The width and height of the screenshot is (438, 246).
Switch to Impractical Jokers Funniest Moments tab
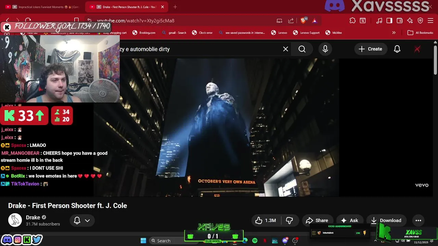click(46, 7)
